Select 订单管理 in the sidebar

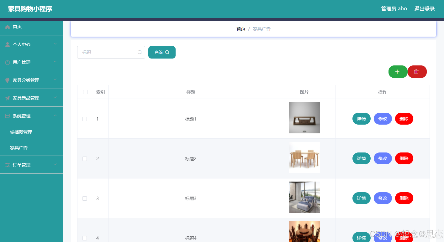coord(32,165)
